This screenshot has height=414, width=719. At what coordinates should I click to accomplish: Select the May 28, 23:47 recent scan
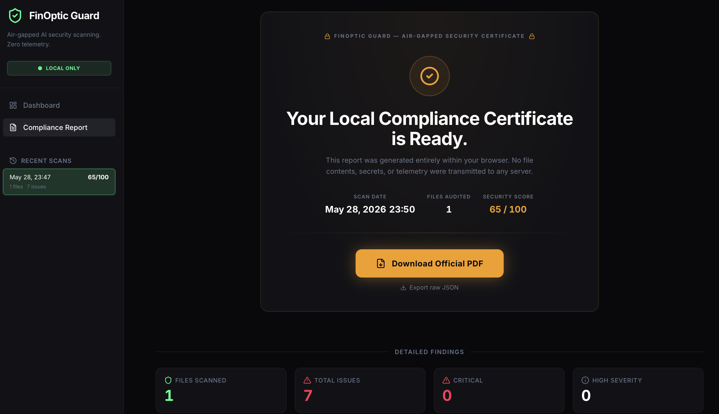(x=59, y=182)
